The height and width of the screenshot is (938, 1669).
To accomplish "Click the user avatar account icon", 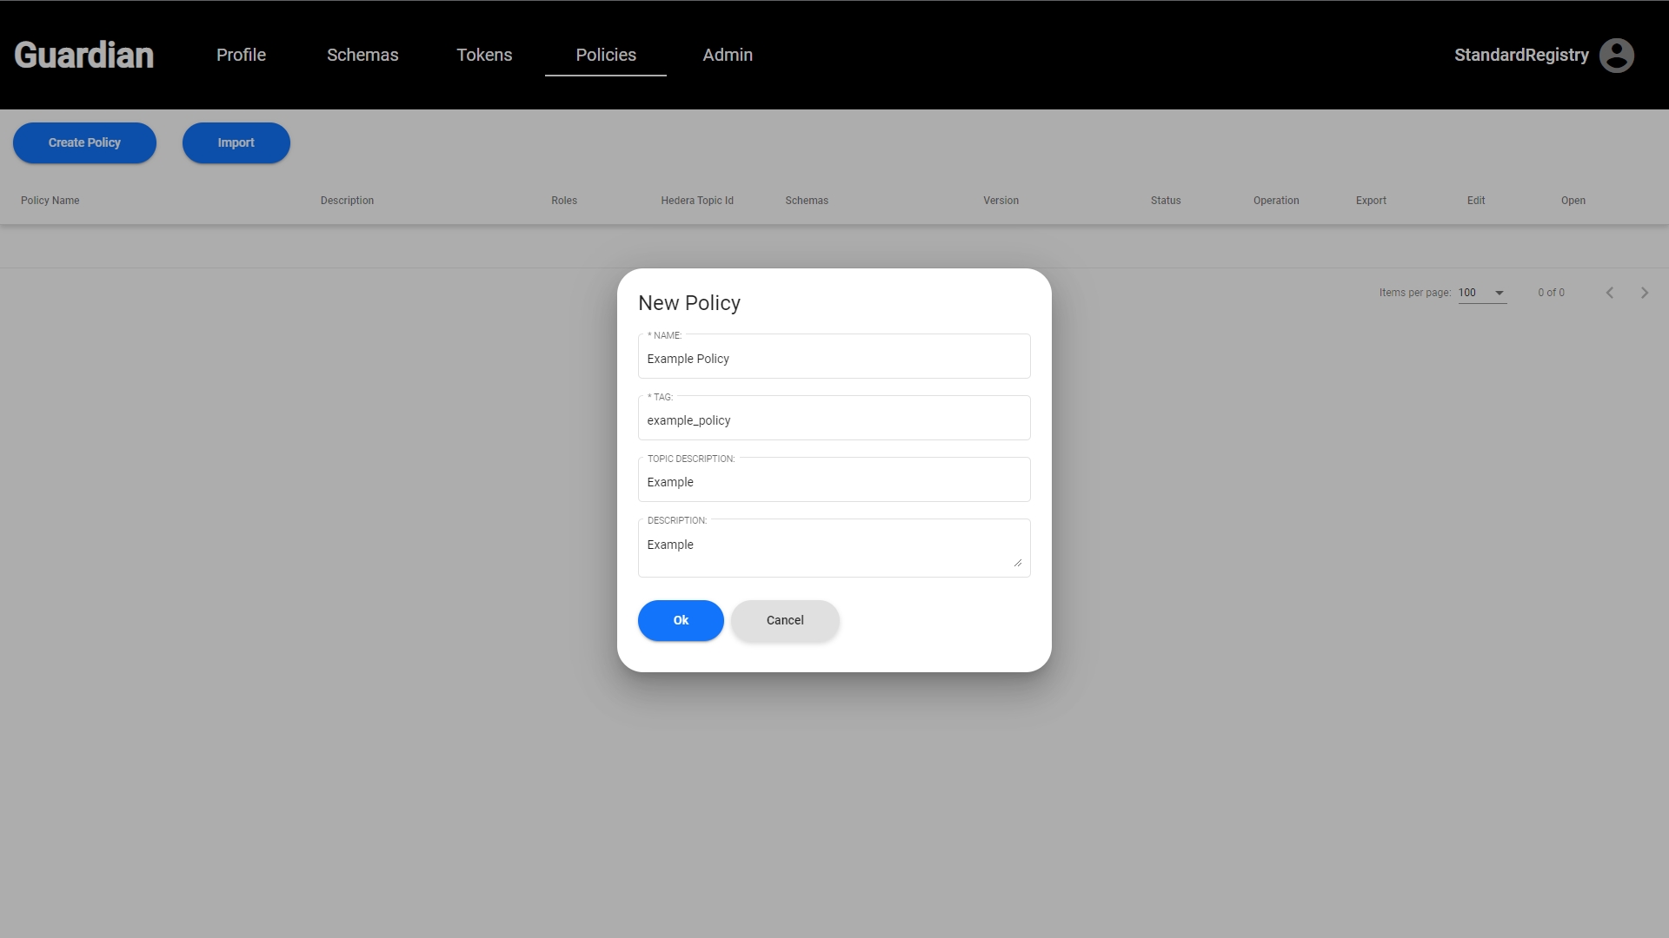I will (x=1616, y=56).
